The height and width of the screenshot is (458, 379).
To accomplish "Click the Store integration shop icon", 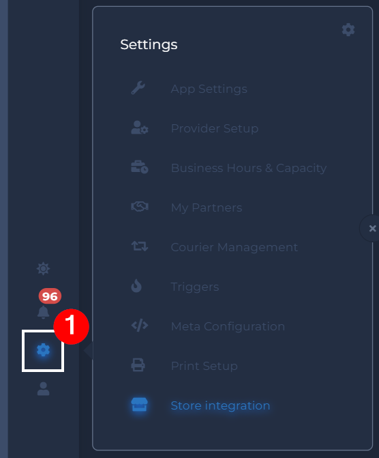I will click(x=140, y=405).
